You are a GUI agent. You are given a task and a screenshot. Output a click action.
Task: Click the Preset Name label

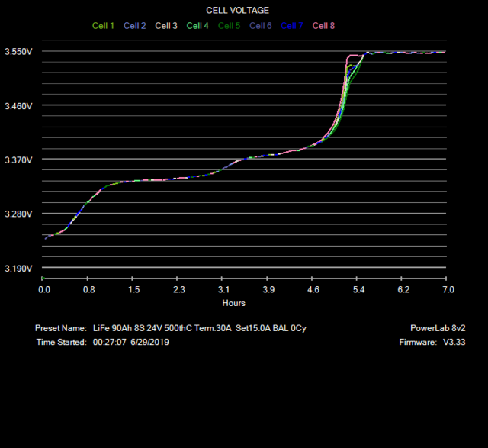click(x=61, y=328)
